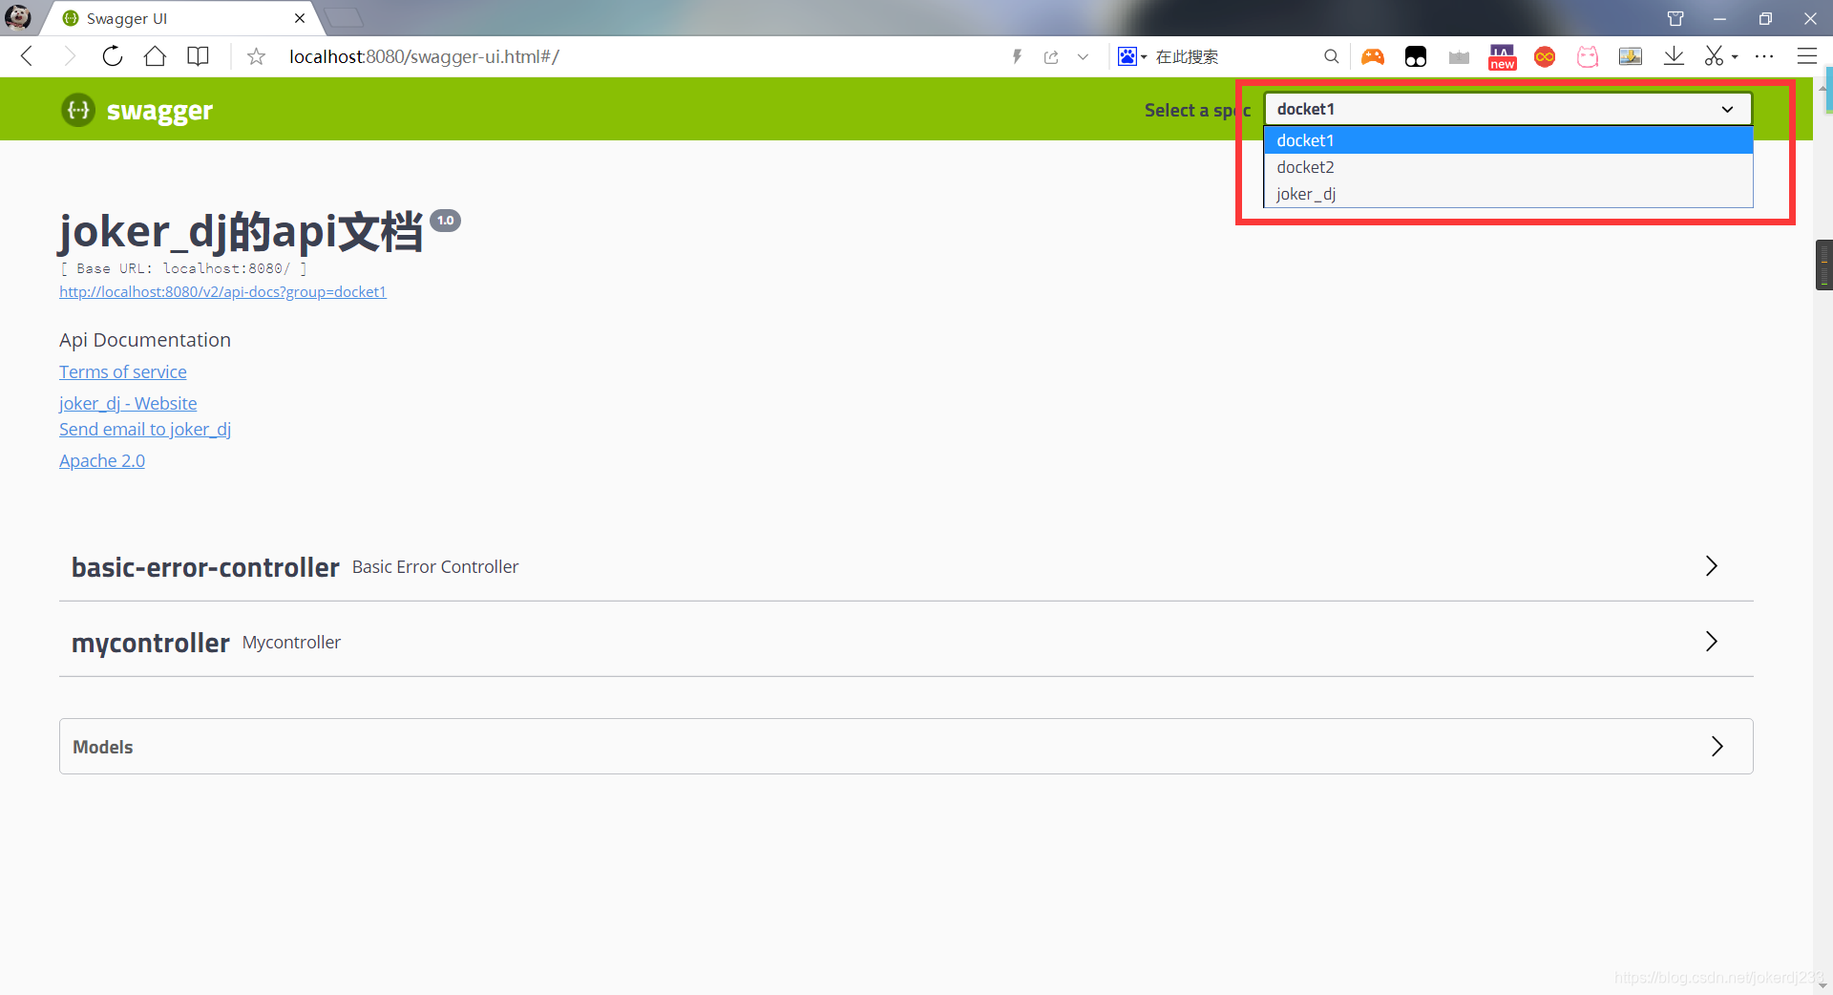Go to browser home page icon
The image size is (1833, 995).
pos(155,56)
